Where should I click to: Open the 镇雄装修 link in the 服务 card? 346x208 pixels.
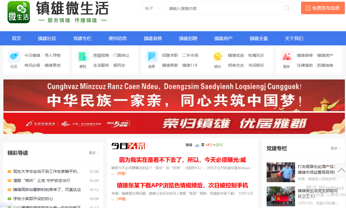click(x=305, y=55)
